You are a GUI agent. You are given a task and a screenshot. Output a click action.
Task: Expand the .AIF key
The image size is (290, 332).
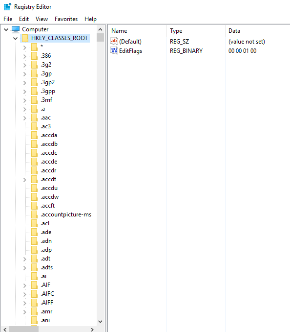point(25,285)
